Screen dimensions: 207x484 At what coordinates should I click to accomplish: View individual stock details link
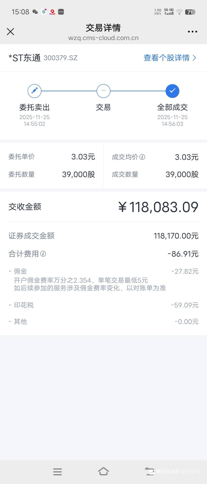click(167, 58)
